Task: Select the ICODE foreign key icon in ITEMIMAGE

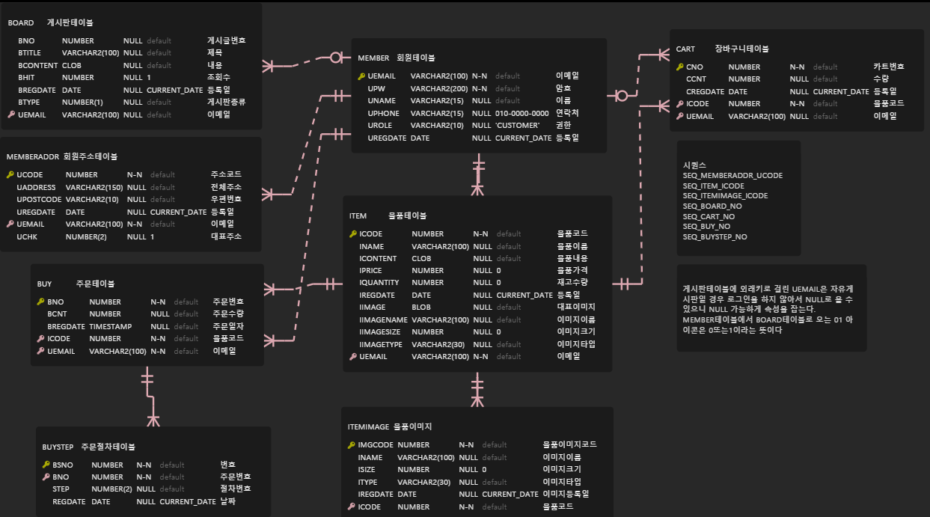Action: (352, 507)
